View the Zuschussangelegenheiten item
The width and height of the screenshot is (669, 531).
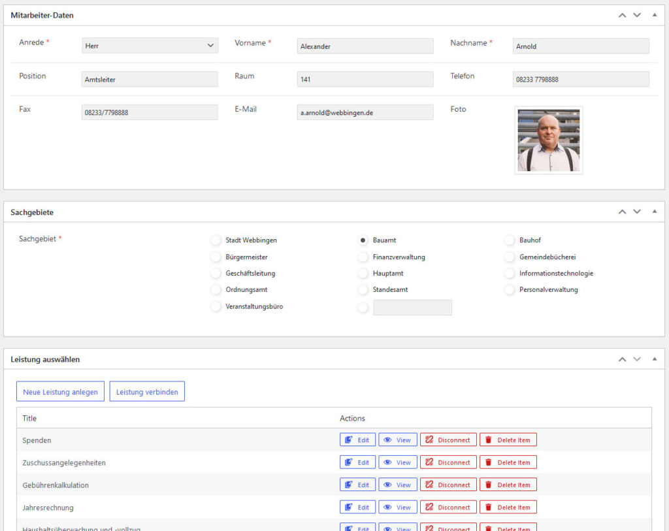coord(397,462)
